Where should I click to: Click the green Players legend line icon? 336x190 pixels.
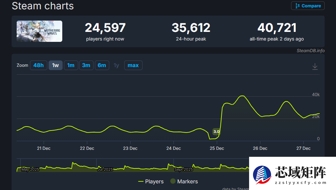click(141, 181)
